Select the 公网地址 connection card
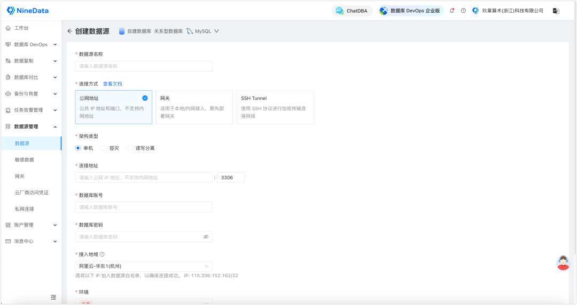Image resolution: width=577 pixels, height=305 pixels. (x=113, y=107)
